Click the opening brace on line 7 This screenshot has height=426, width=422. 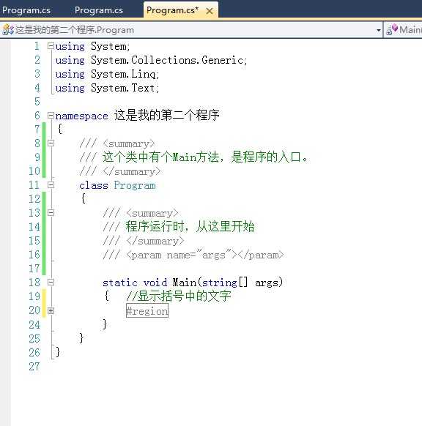click(60, 129)
